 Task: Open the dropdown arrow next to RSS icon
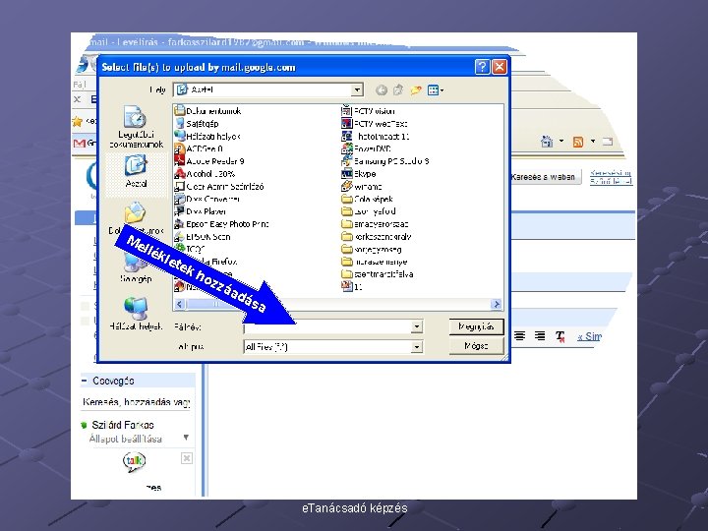(x=592, y=142)
